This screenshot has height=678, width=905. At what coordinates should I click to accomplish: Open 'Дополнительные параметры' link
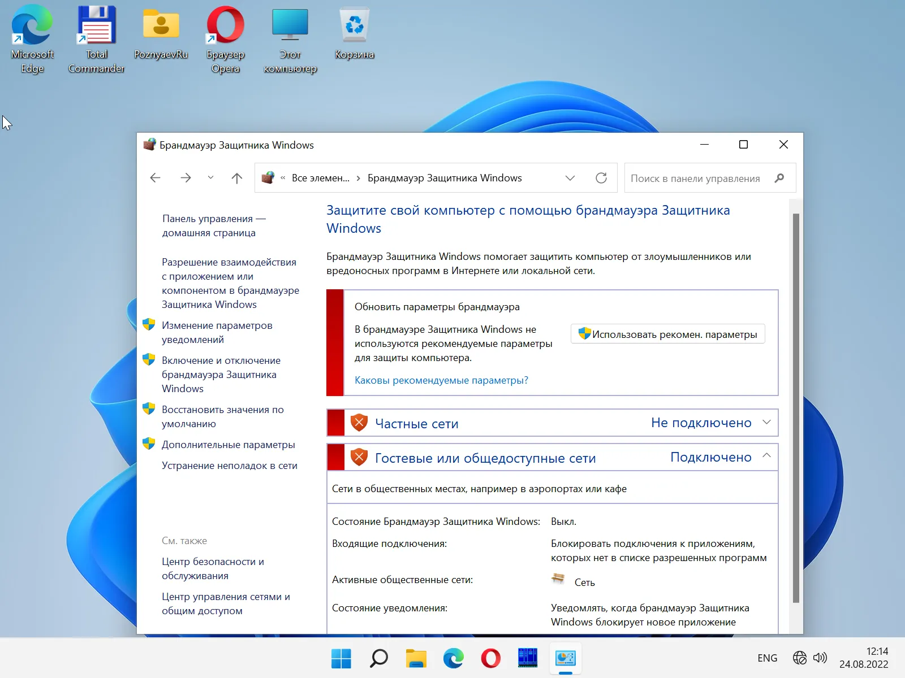[x=229, y=445]
